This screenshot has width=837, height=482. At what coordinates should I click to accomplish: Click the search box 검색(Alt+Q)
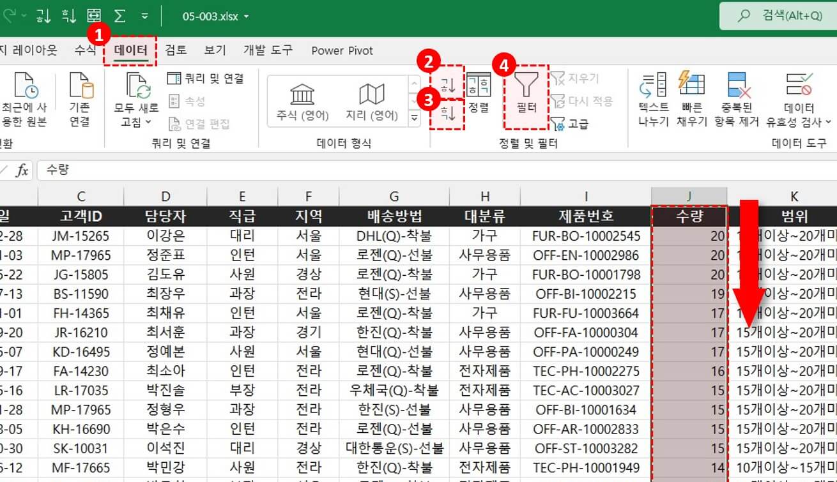778,15
